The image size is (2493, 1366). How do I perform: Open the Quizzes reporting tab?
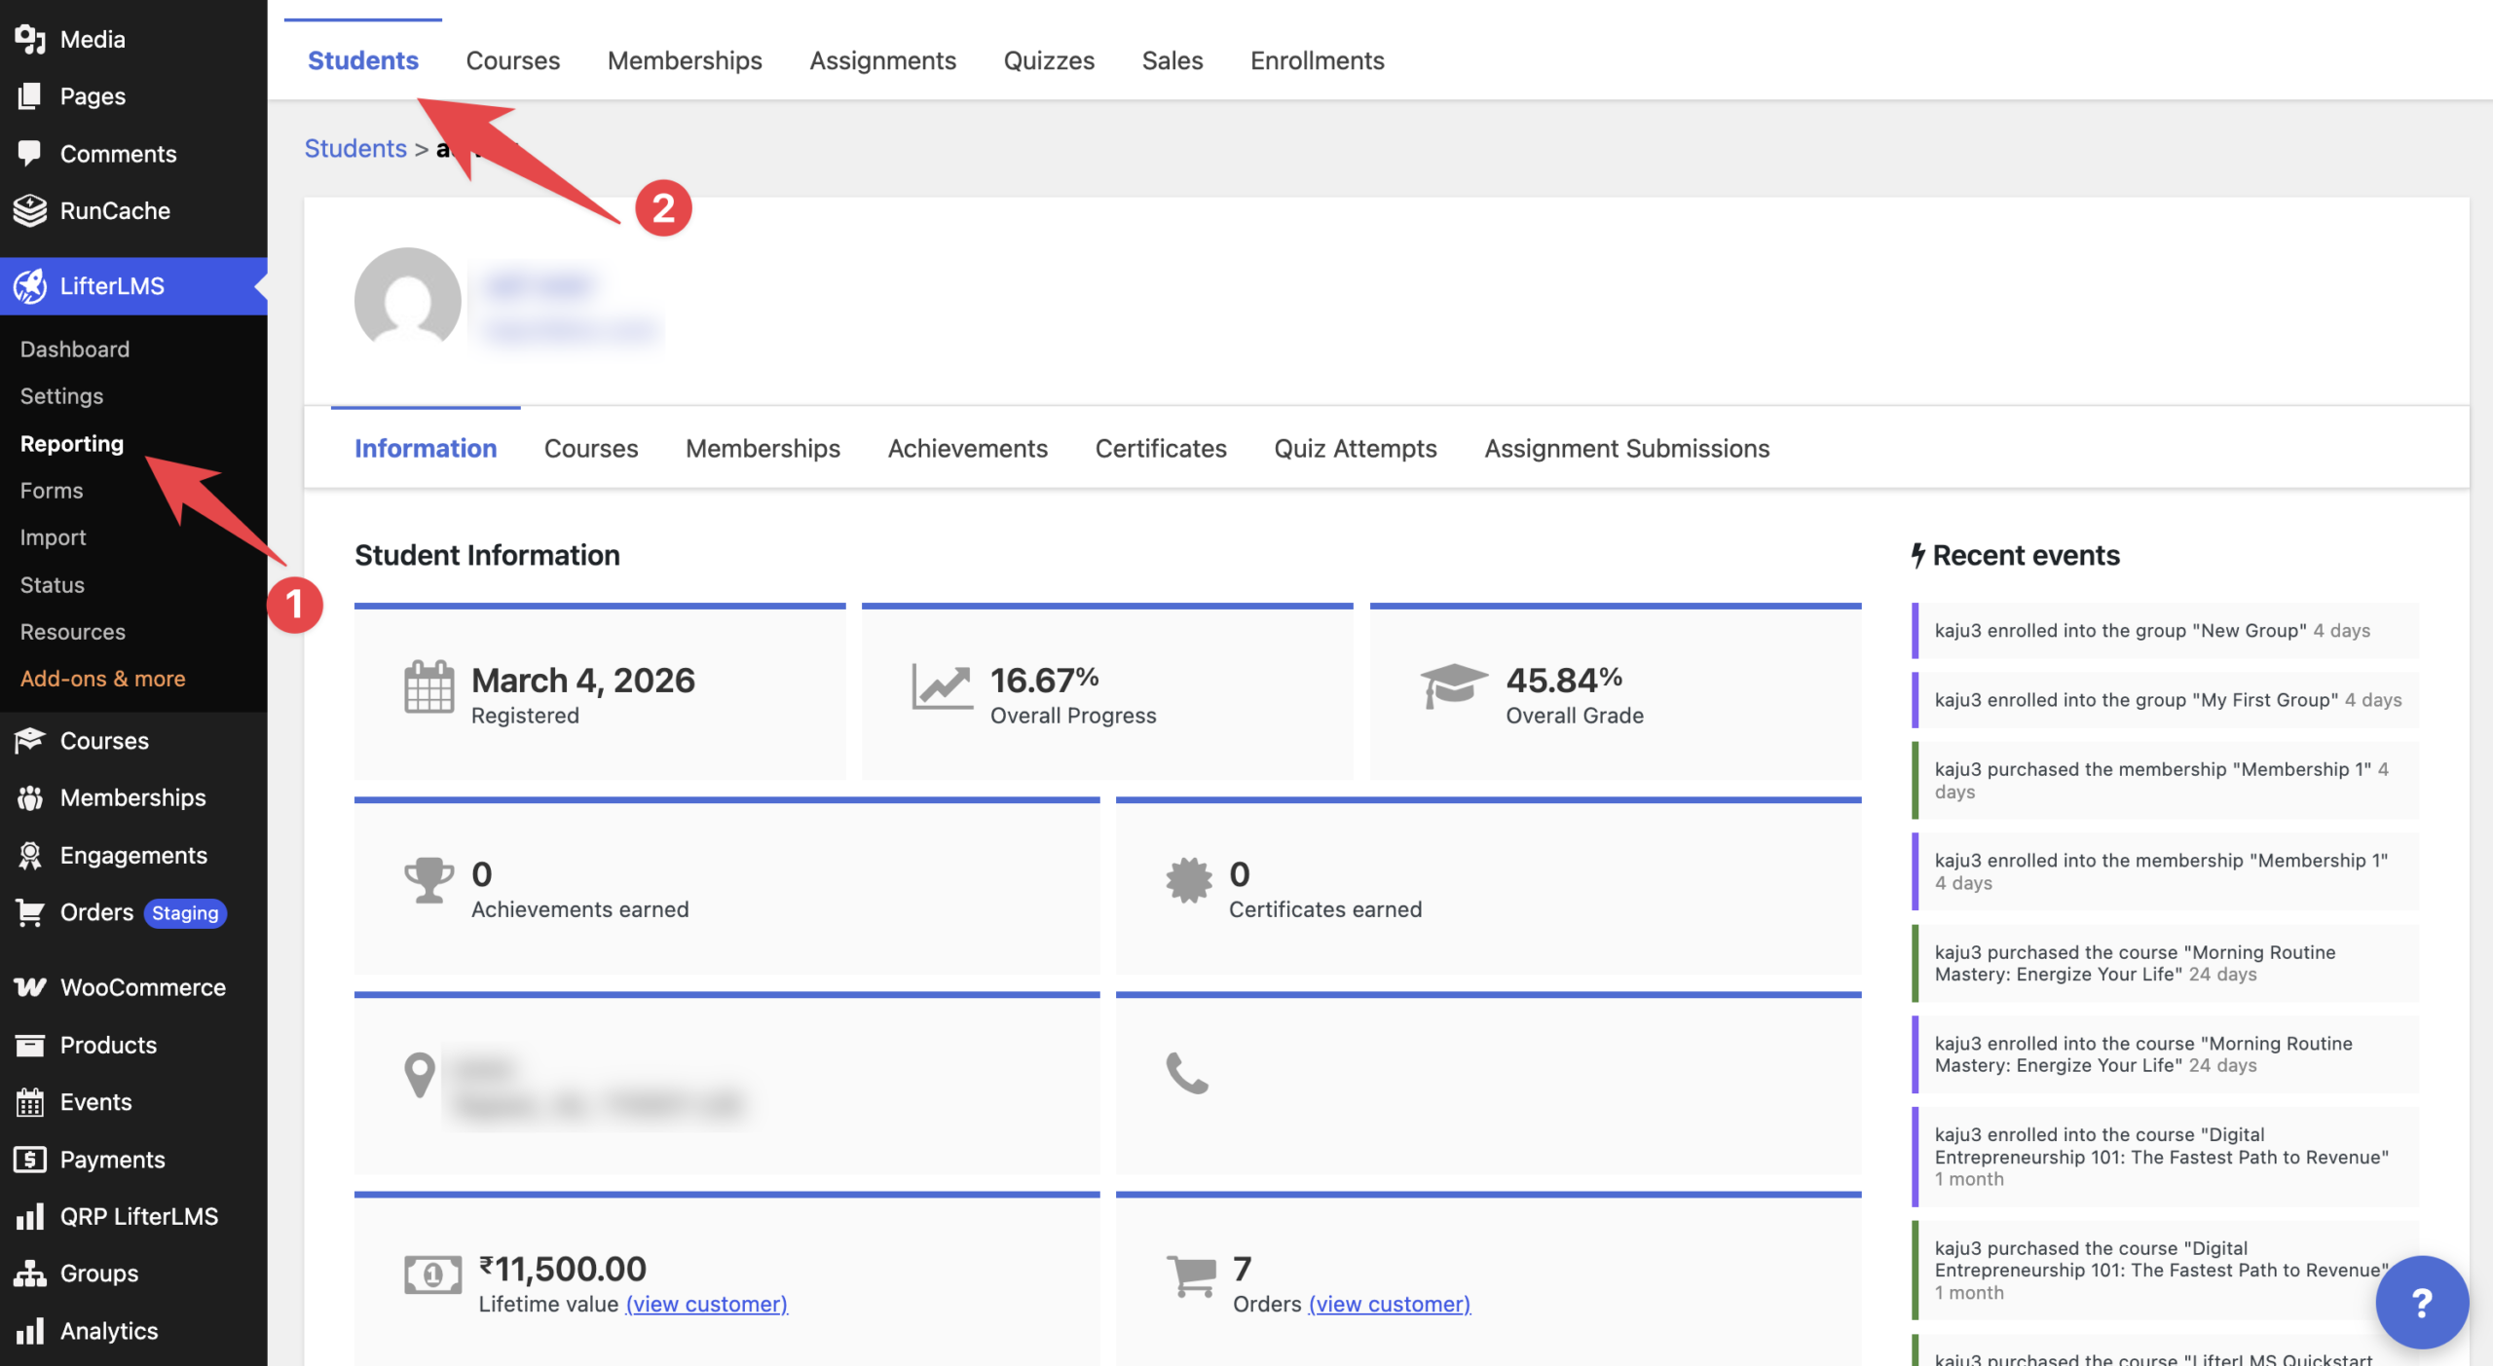point(1049,60)
